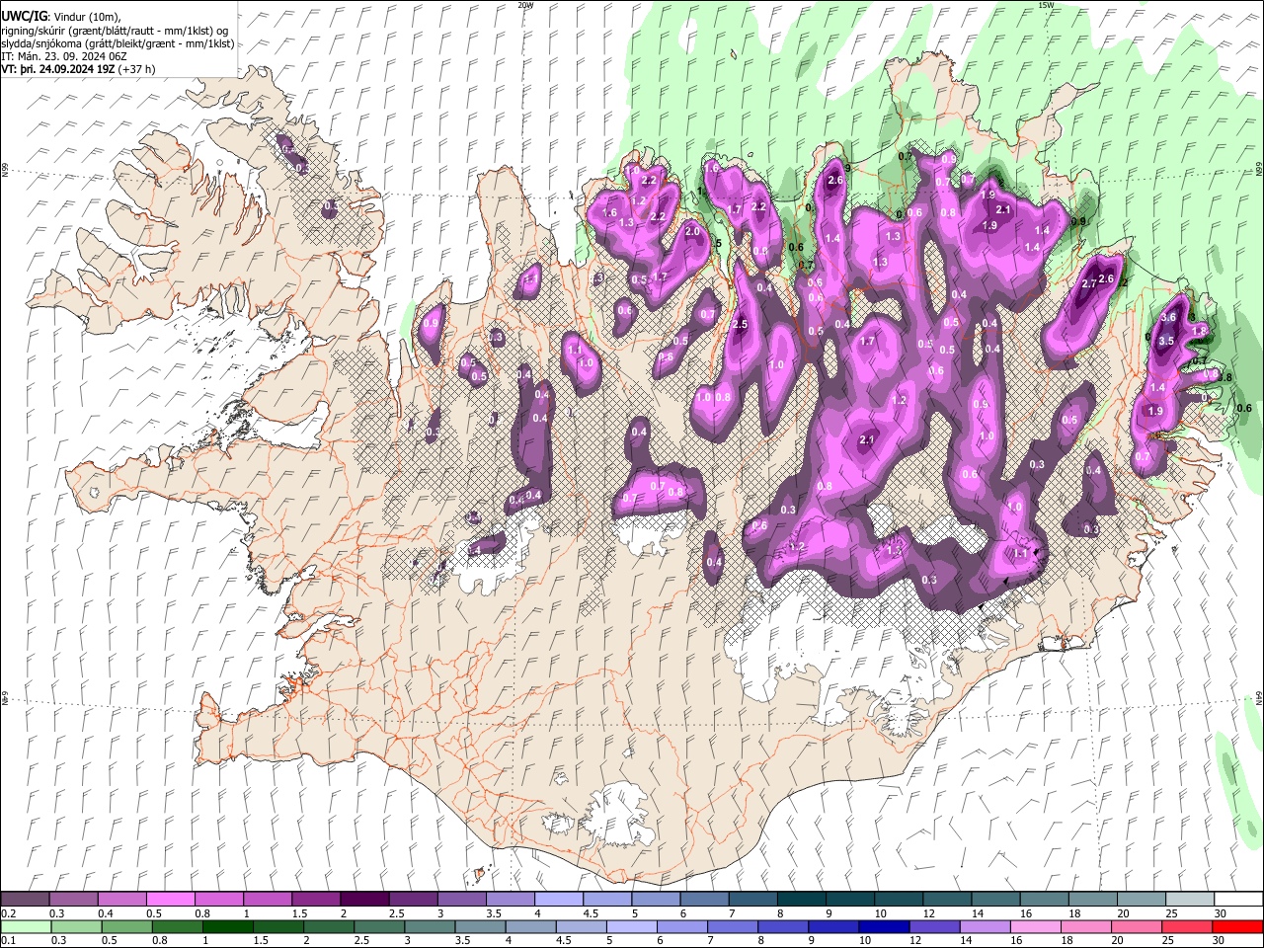Pick the bright magenta swatch between 0.5 and 0.8
Screen dimensions: 1264x948
coord(171,900)
